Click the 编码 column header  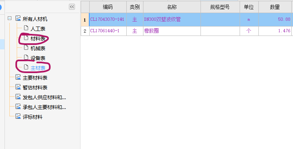click(x=108, y=7)
